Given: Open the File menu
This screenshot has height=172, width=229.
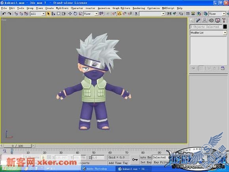Looking at the screenshot, I should coord(4,8).
